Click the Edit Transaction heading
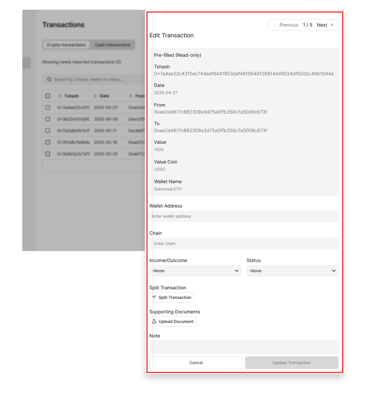 (172, 35)
